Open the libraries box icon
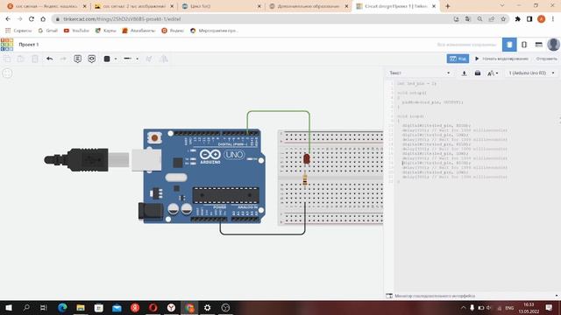The width and height of the screenshot is (561, 315). [x=477, y=73]
